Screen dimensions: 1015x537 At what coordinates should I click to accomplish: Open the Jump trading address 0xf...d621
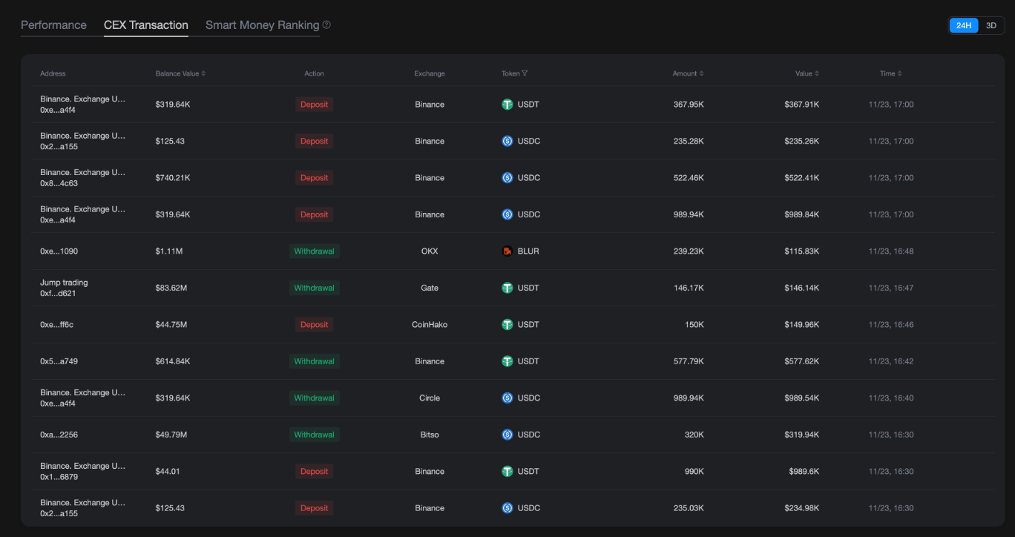pos(58,294)
